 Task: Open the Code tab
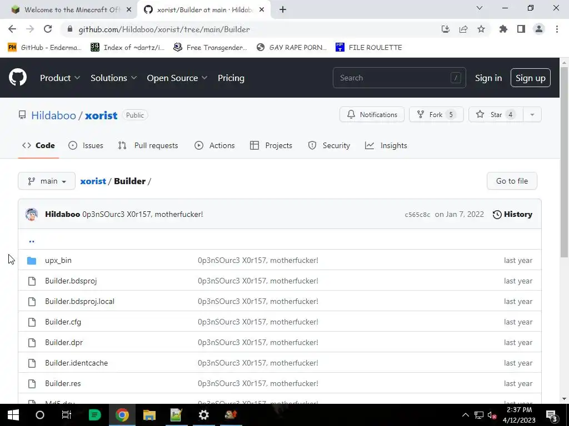tap(38, 145)
